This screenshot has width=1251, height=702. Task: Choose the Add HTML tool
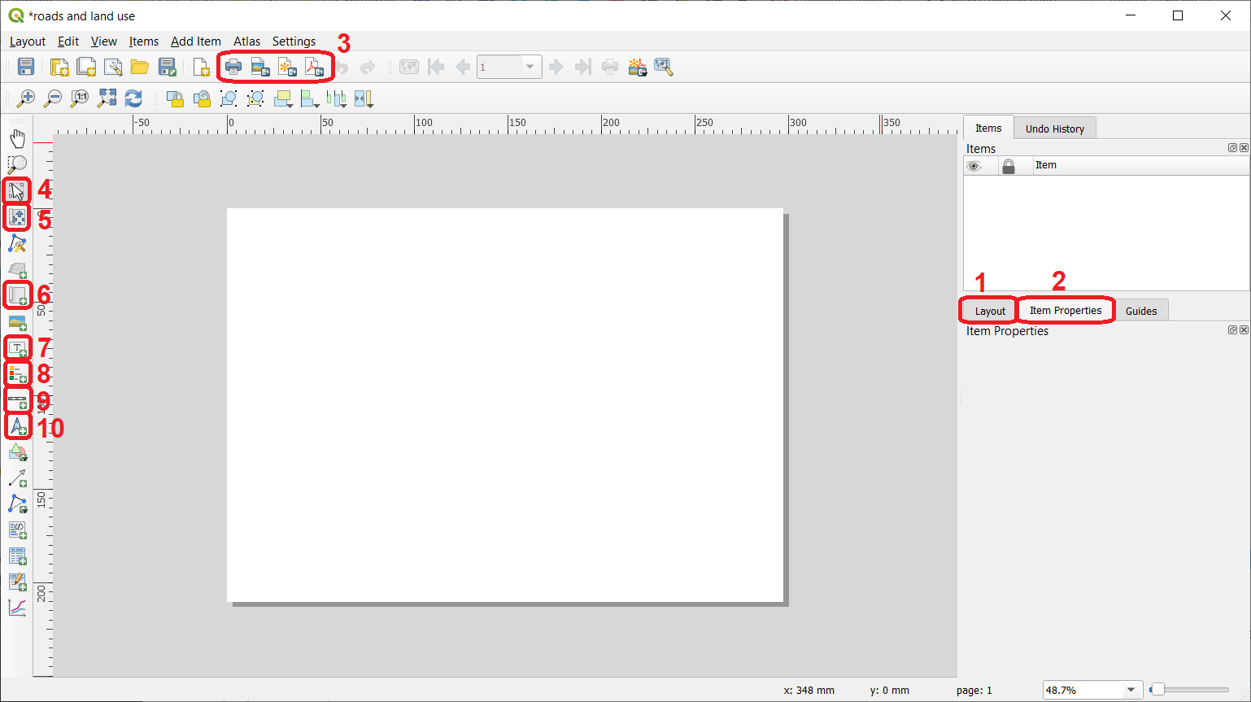point(17,530)
